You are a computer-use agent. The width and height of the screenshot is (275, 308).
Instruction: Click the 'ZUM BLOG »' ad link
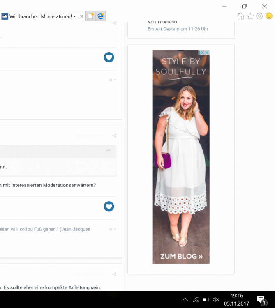(181, 257)
